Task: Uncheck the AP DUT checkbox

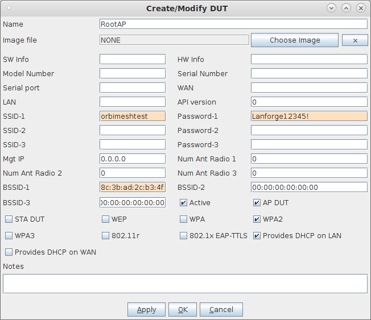Action: pyautogui.click(x=257, y=203)
